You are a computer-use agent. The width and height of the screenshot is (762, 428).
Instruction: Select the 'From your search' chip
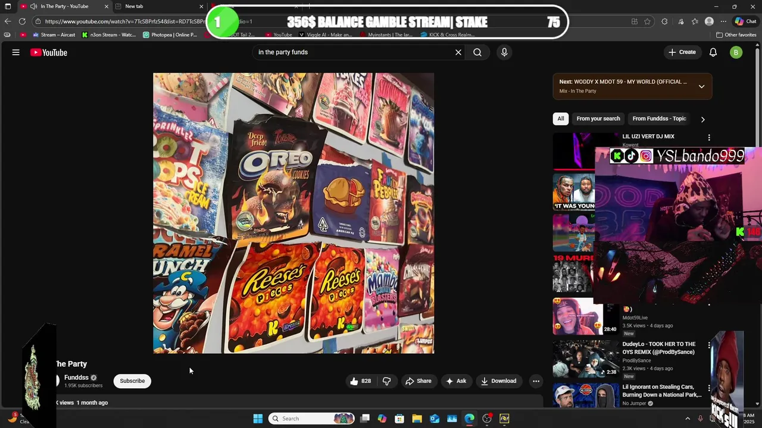tap(598, 119)
